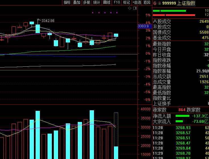The width and height of the screenshot is (209, 159).
Task: Click the A股成交 row
Action: 181,21
